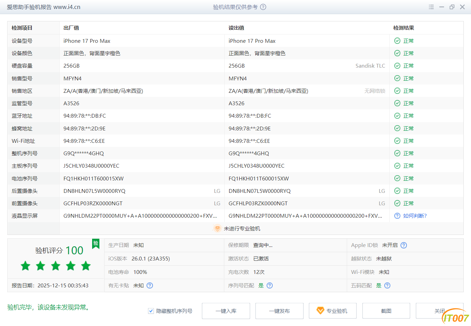
Task: Click the 验机评分 100 score text
Action: [x=59, y=250]
